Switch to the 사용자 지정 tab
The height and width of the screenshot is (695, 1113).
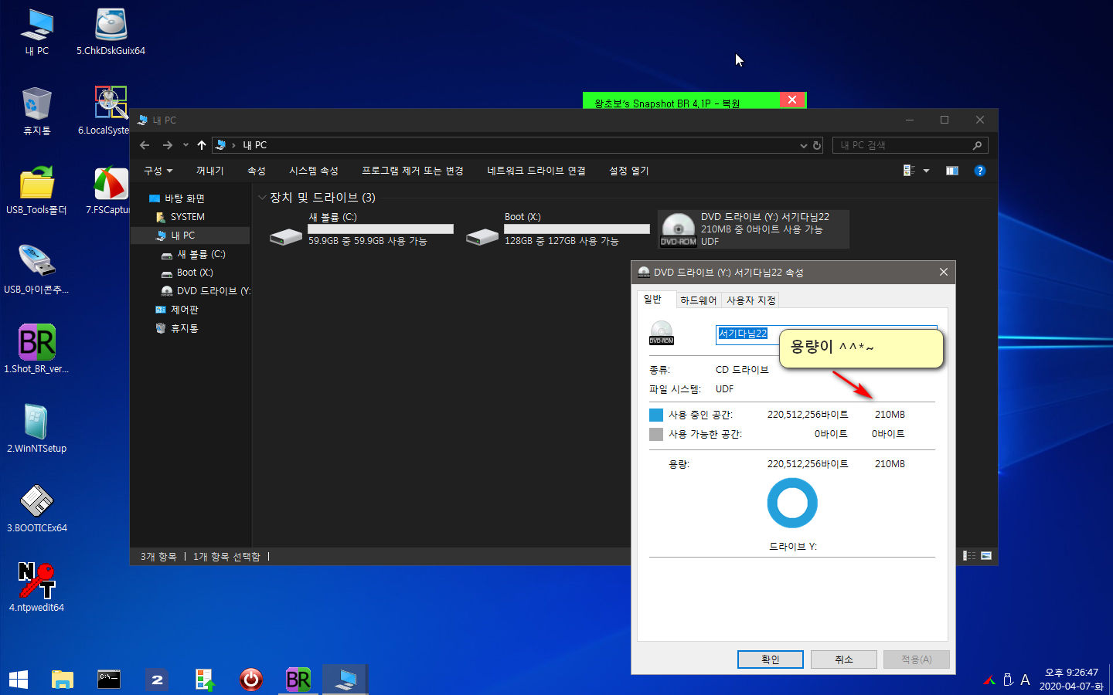pos(751,300)
